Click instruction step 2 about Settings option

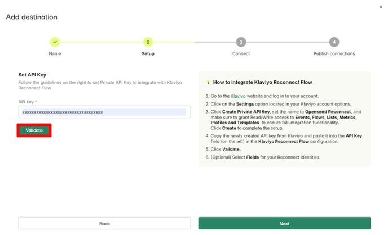click(x=281, y=104)
